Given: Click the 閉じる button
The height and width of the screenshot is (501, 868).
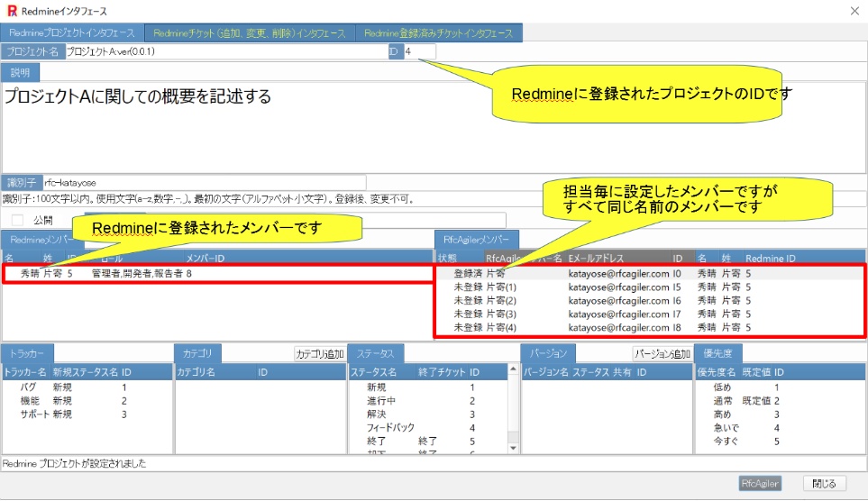Looking at the screenshot, I should 824,483.
